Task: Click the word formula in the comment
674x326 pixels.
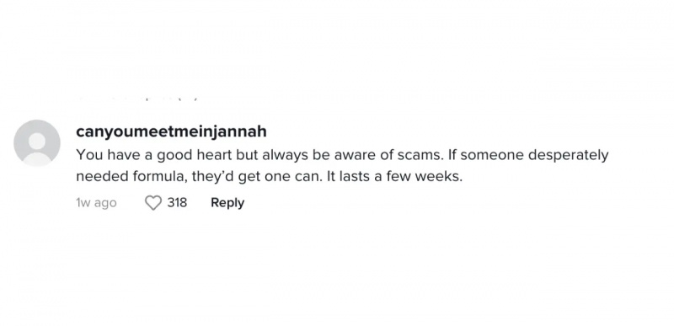Action: point(161,177)
